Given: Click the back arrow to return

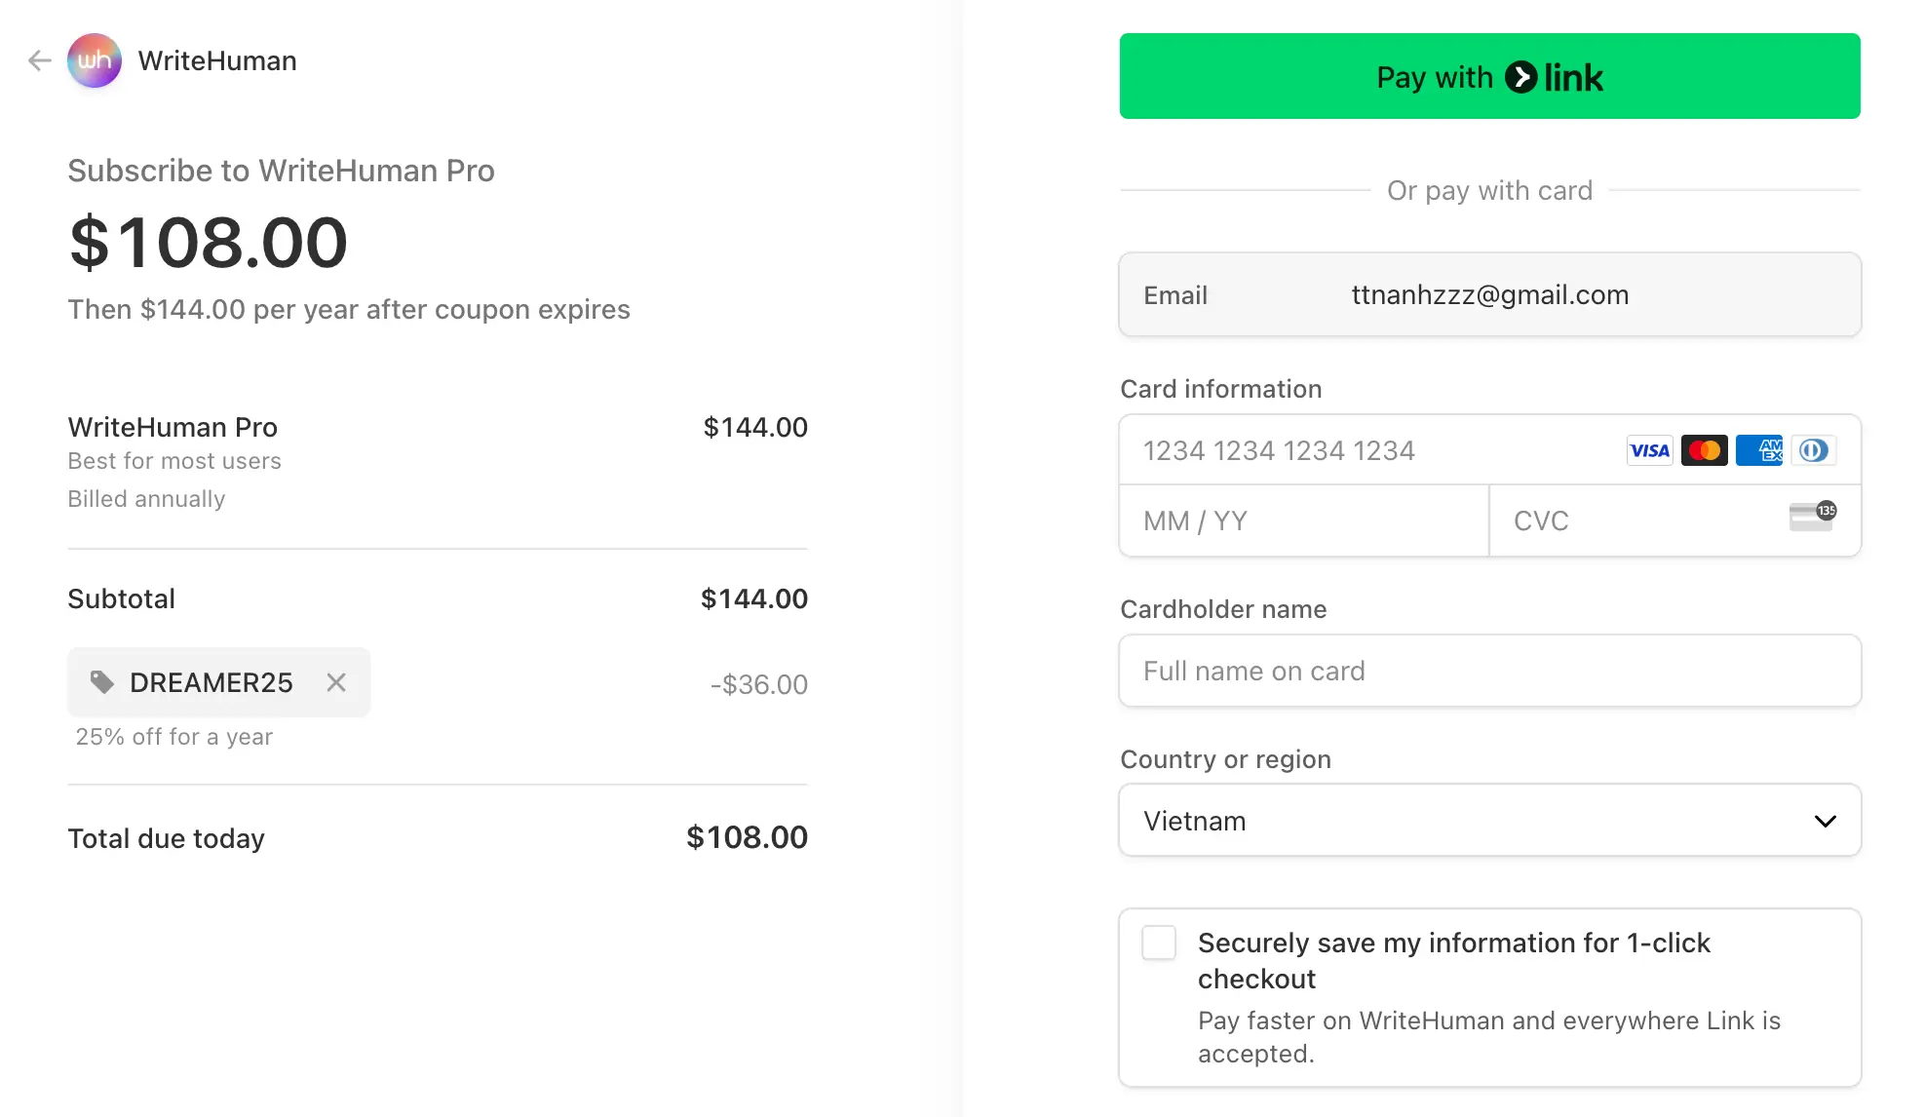Looking at the screenshot, I should (39, 59).
